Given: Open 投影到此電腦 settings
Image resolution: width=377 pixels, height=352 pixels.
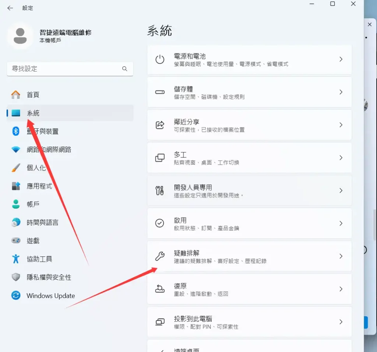Looking at the screenshot, I should pos(249,322).
